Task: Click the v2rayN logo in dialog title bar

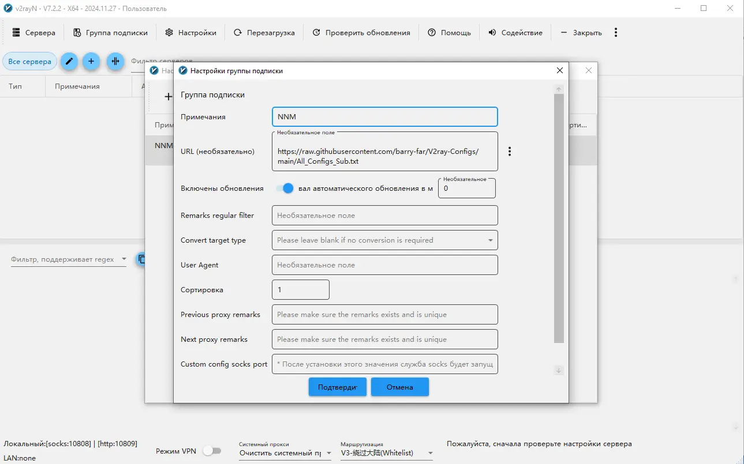Action: click(x=183, y=70)
